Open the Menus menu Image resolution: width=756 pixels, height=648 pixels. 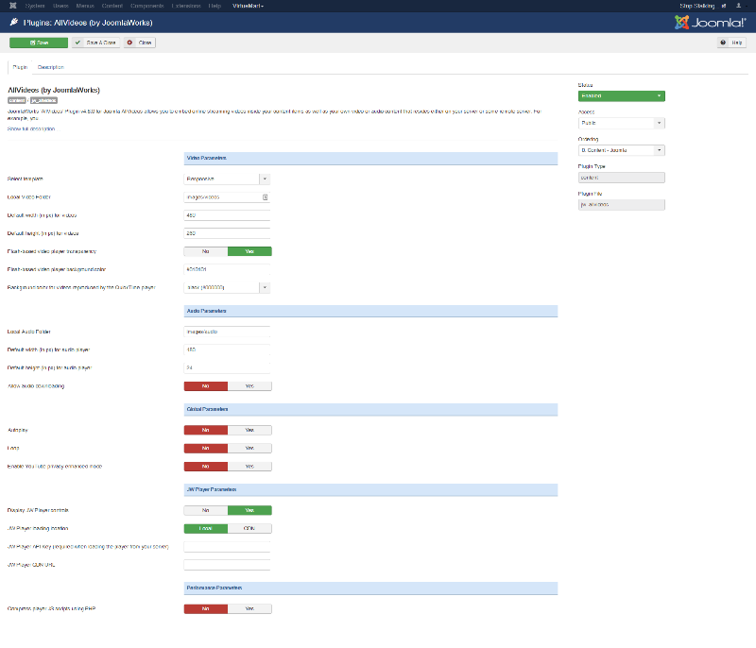(x=85, y=6)
